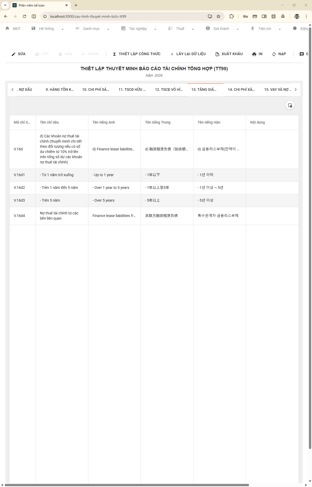Click the Danh mục list icon

[77, 28]
